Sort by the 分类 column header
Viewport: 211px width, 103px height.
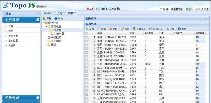tap(165, 33)
